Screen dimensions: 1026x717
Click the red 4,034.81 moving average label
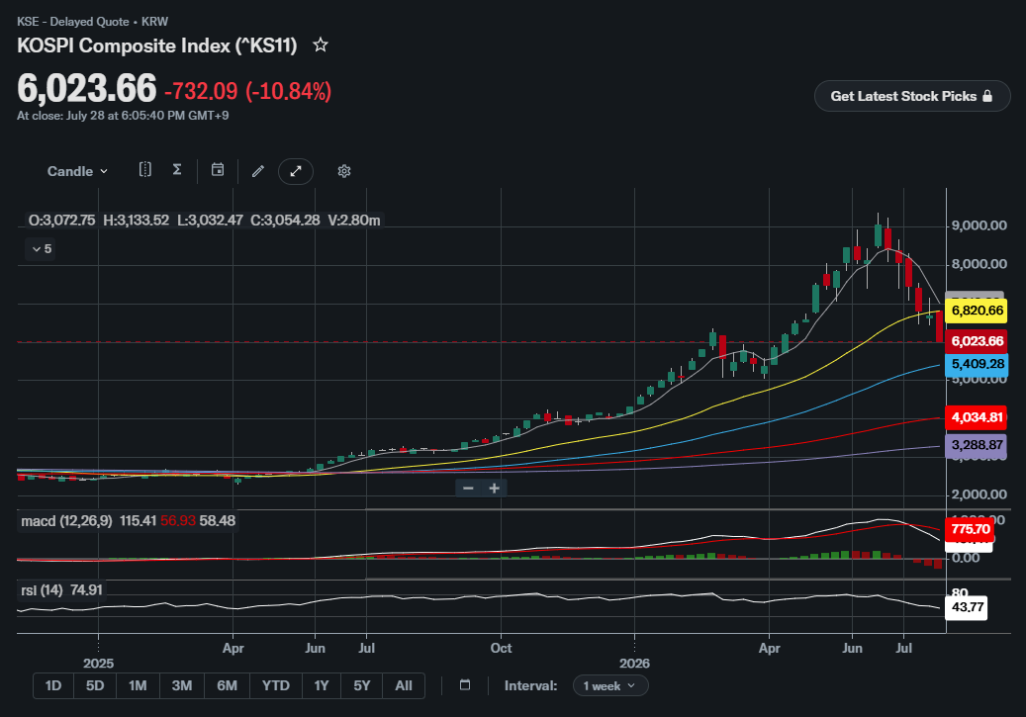[977, 417]
